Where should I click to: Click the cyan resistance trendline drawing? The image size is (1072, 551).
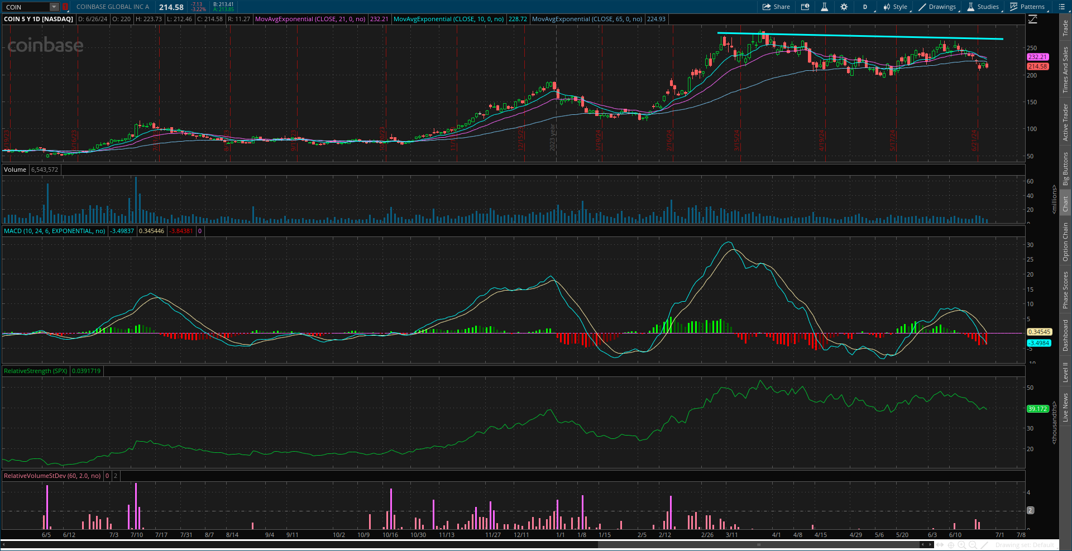860,36
